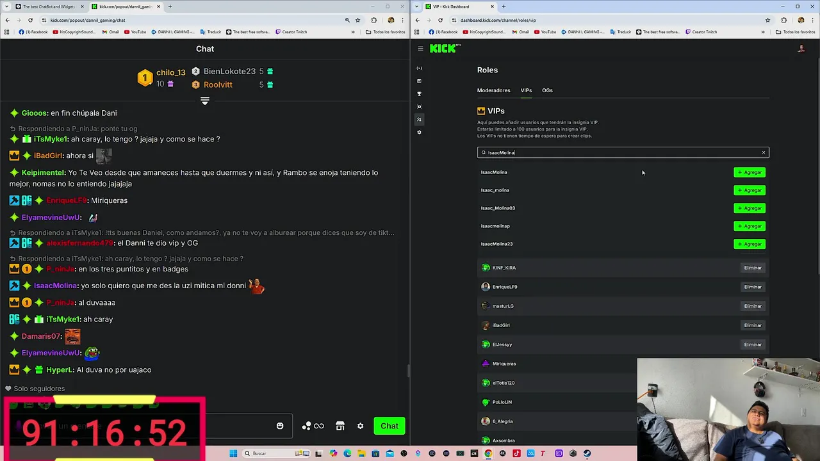
Task: Click BienLokote23 in gift leaderboard
Action: (x=229, y=71)
